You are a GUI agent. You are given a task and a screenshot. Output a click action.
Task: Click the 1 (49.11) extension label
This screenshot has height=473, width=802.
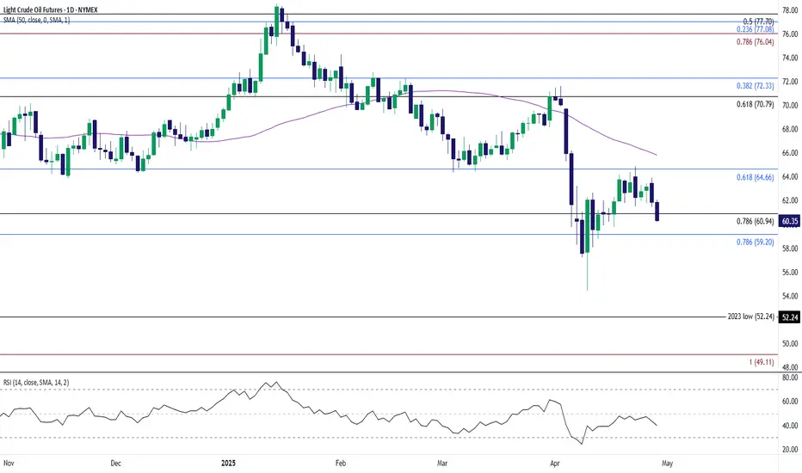pyautogui.click(x=762, y=362)
